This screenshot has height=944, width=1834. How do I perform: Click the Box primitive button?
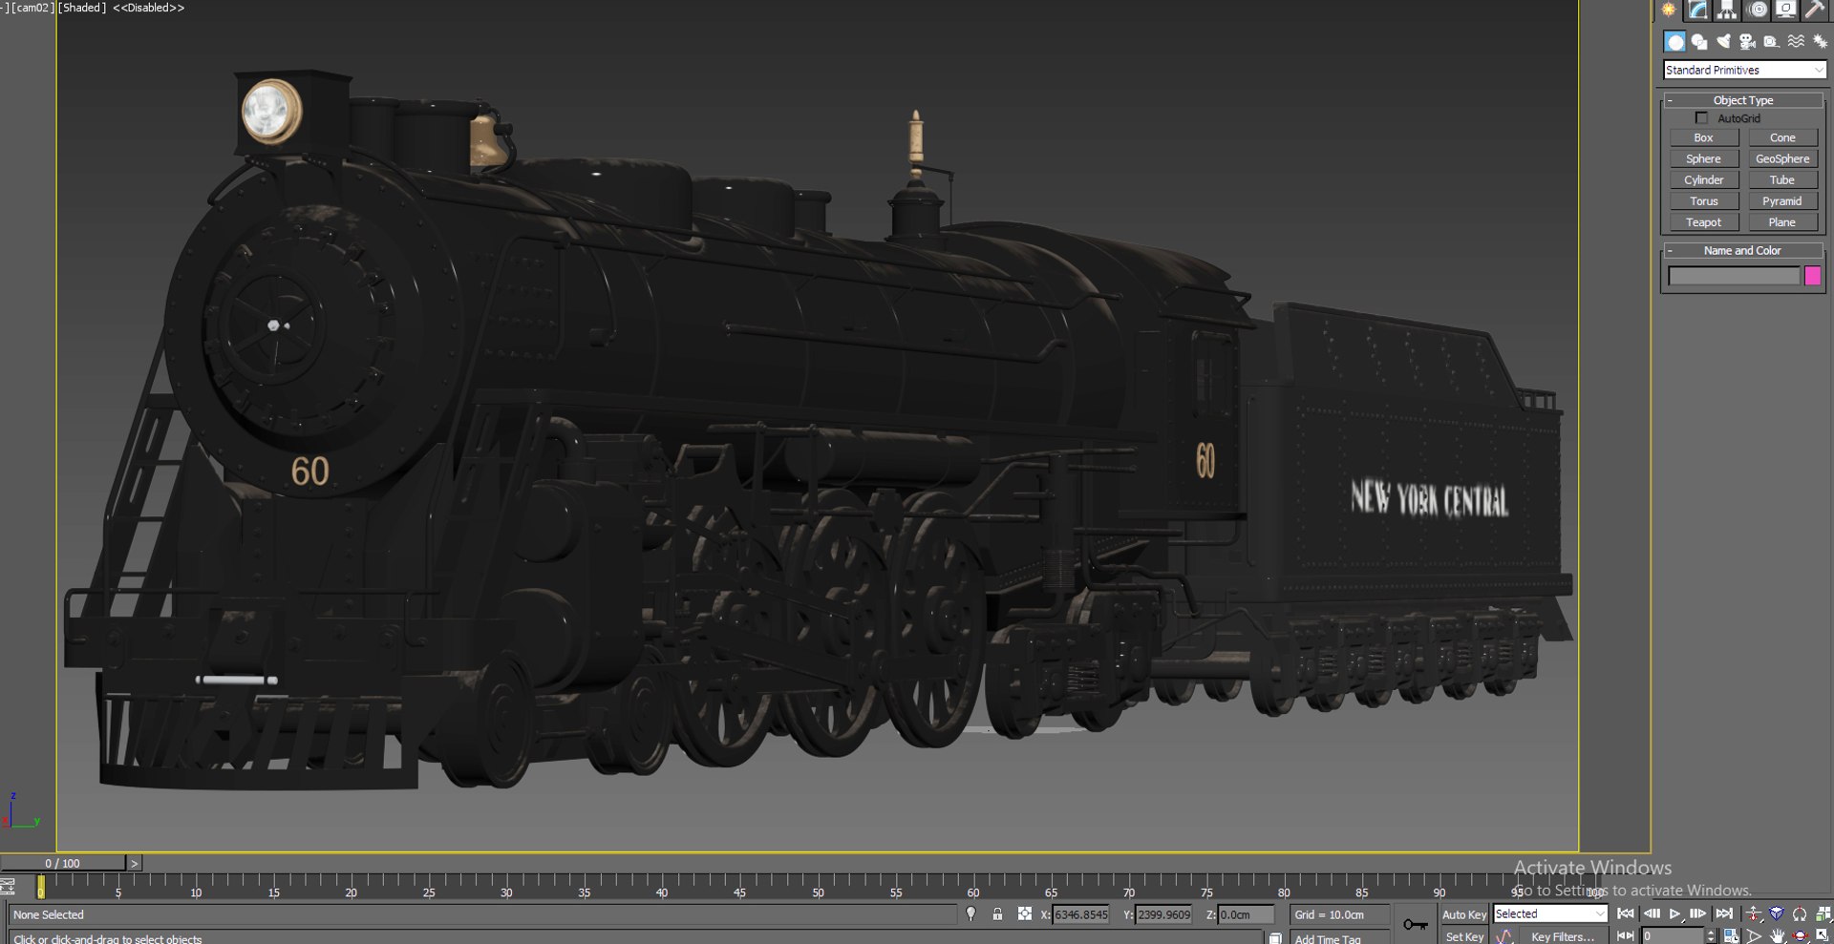coord(1704,138)
